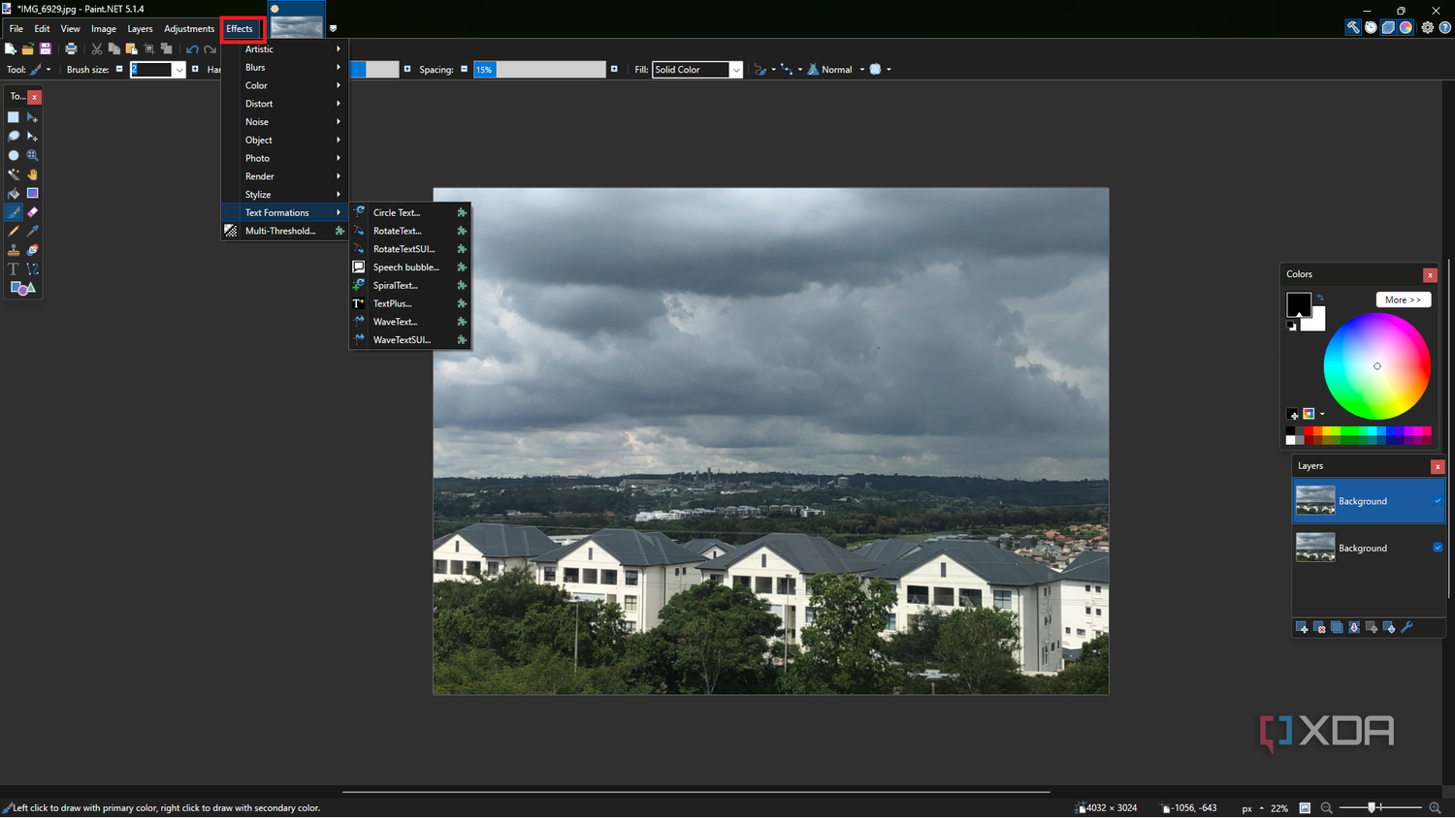
Task: Click the Print icon in toolbar
Action: pos(71,48)
